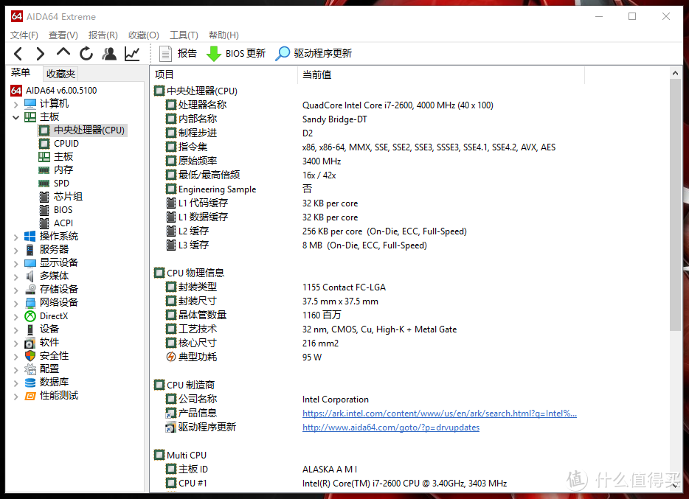Image resolution: width=689 pixels, height=499 pixels.
Task: Open the 帮助(H) menu
Action: click(x=224, y=35)
